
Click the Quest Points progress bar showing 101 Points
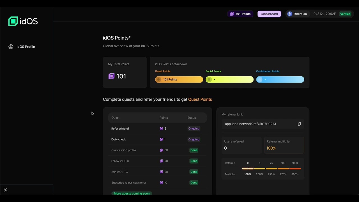179,79
